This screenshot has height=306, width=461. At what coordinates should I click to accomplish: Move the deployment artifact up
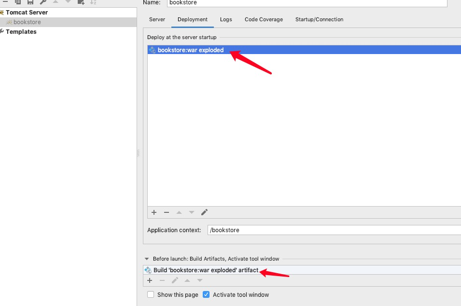pos(179,212)
